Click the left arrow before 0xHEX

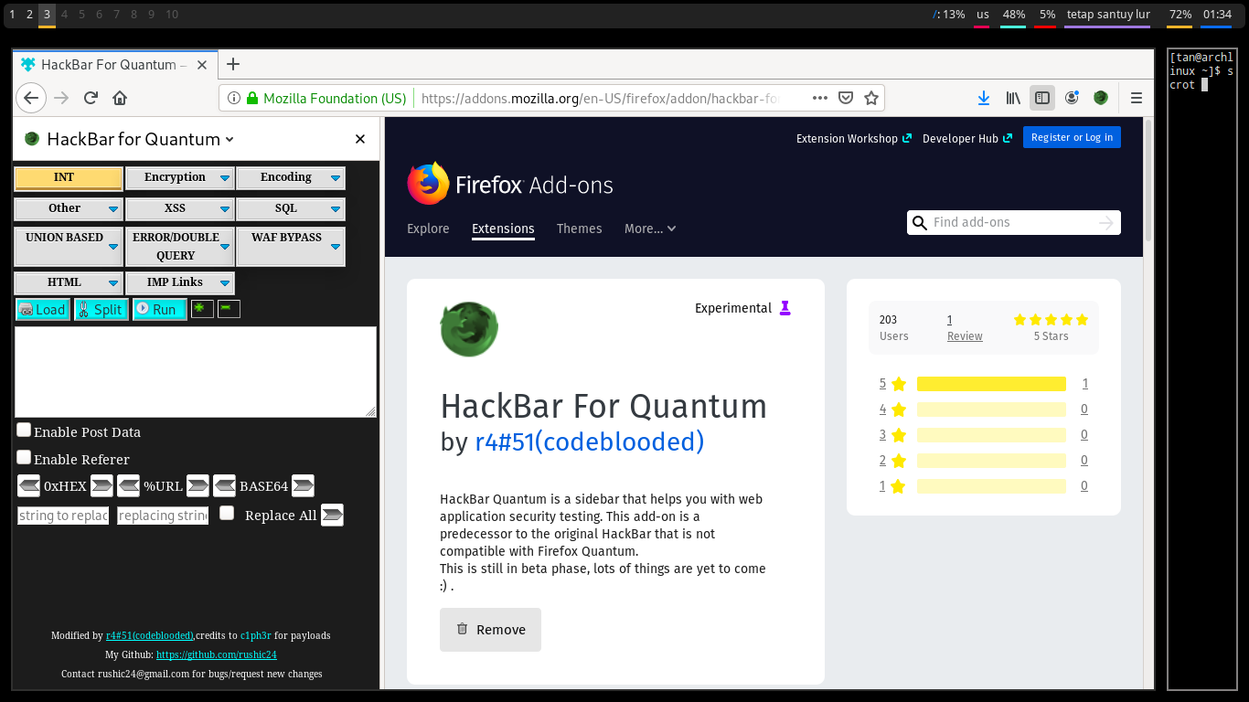[28, 485]
